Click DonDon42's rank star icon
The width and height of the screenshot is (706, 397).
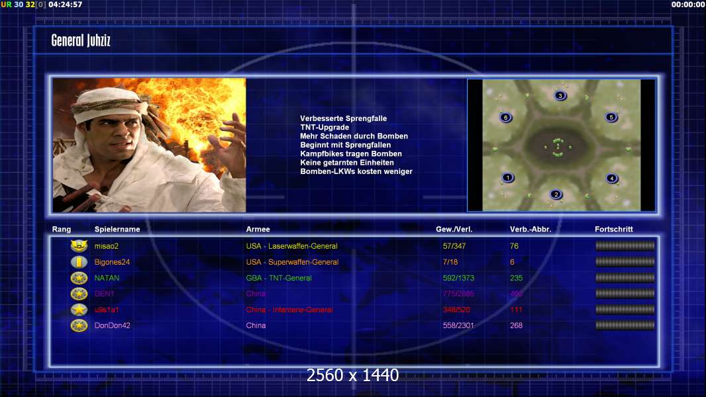[x=79, y=325]
